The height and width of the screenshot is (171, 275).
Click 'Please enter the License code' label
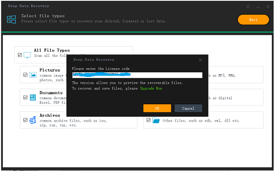pyautogui.click(x=101, y=69)
